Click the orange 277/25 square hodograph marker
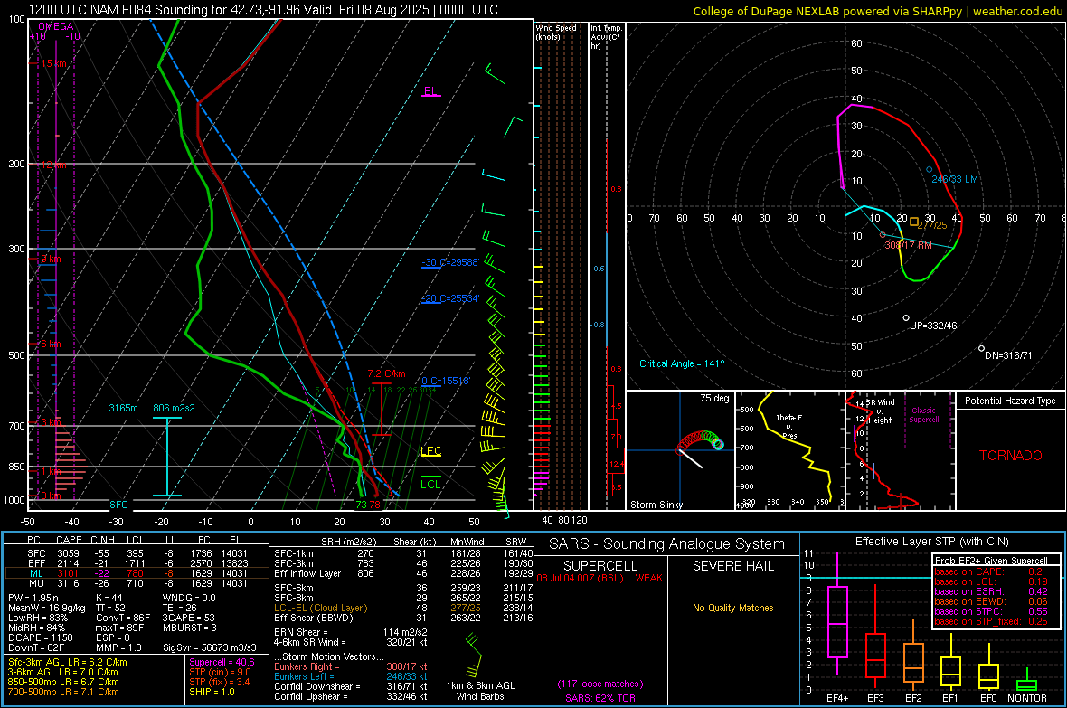 coord(914,222)
